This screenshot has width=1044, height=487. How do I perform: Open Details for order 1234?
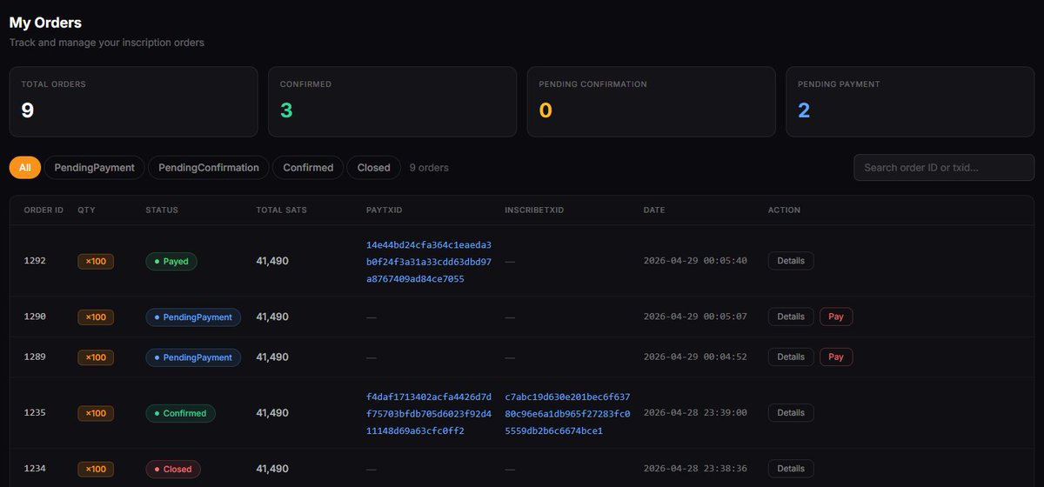point(791,469)
